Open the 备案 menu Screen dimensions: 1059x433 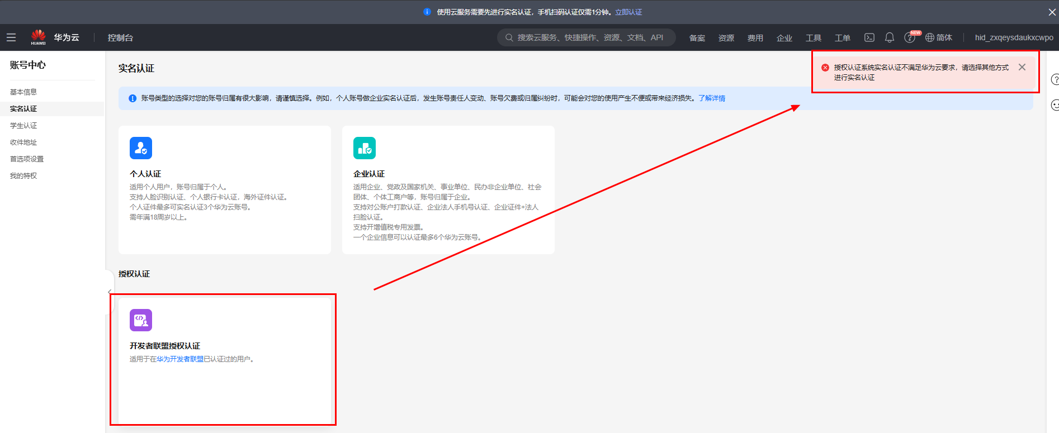tap(697, 38)
